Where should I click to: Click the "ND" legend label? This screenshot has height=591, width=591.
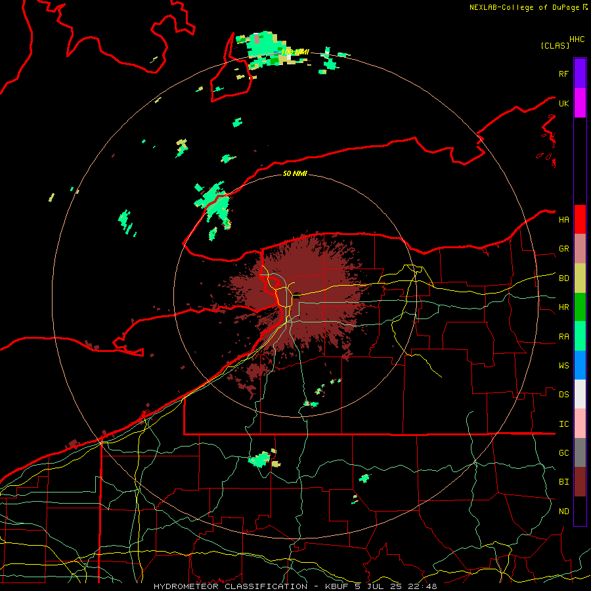pos(563,512)
